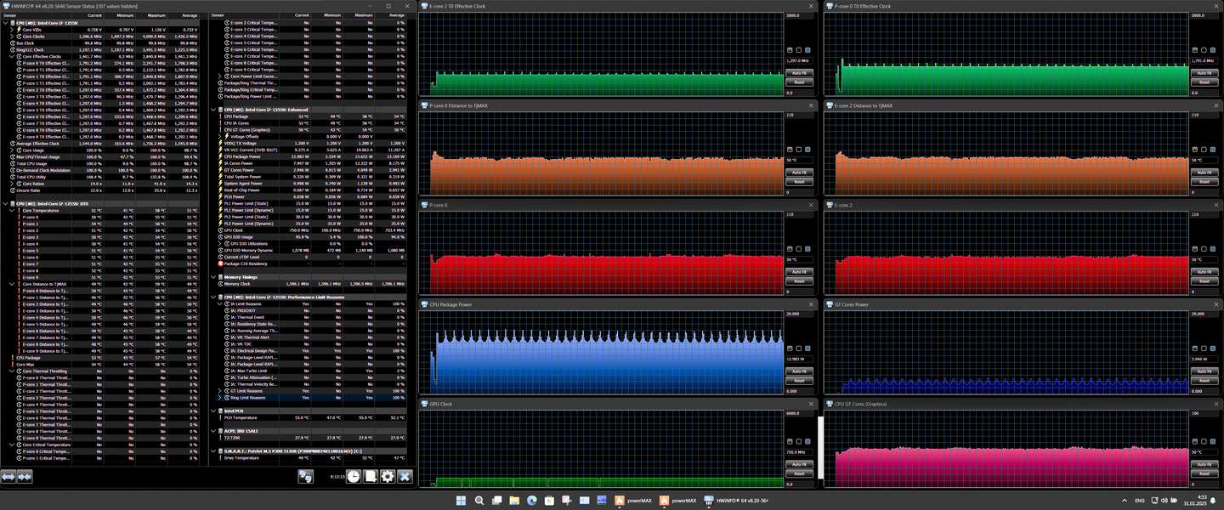Toggle the middle checkbox in the P-core 0 Distance to TjMAX graph

(x=798, y=150)
